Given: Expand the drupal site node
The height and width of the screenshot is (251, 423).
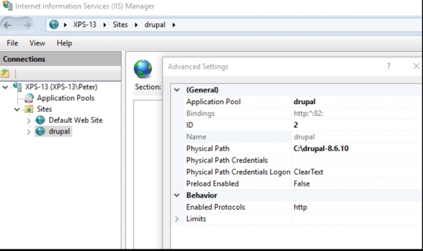Looking at the screenshot, I should tap(29, 132).
